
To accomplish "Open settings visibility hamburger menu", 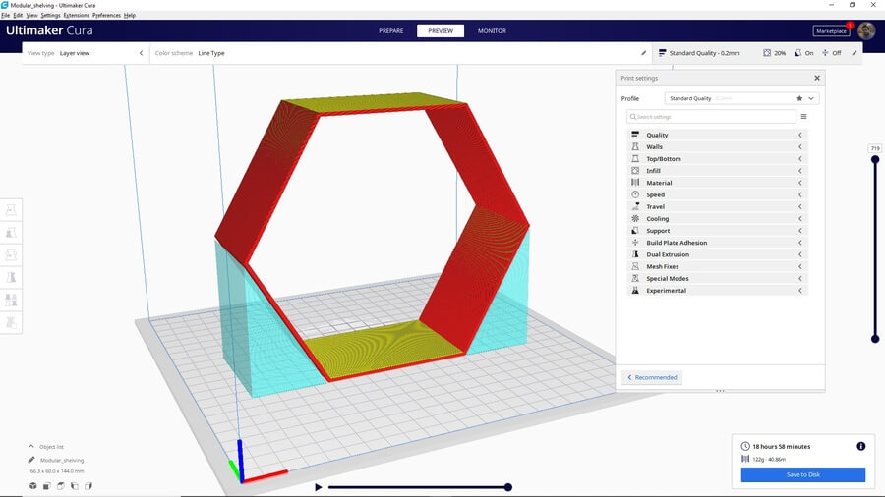I will [803, 117].
